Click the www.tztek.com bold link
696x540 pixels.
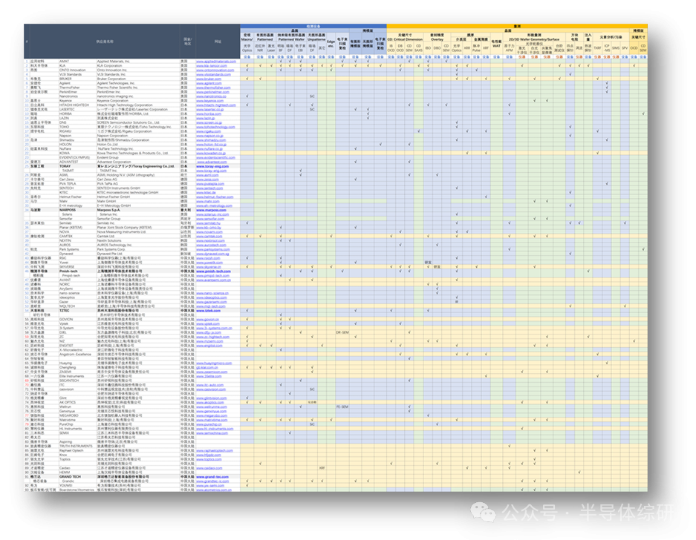(x=208, y=309)
